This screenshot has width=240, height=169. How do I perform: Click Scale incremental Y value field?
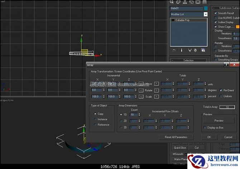click(113, 96)
